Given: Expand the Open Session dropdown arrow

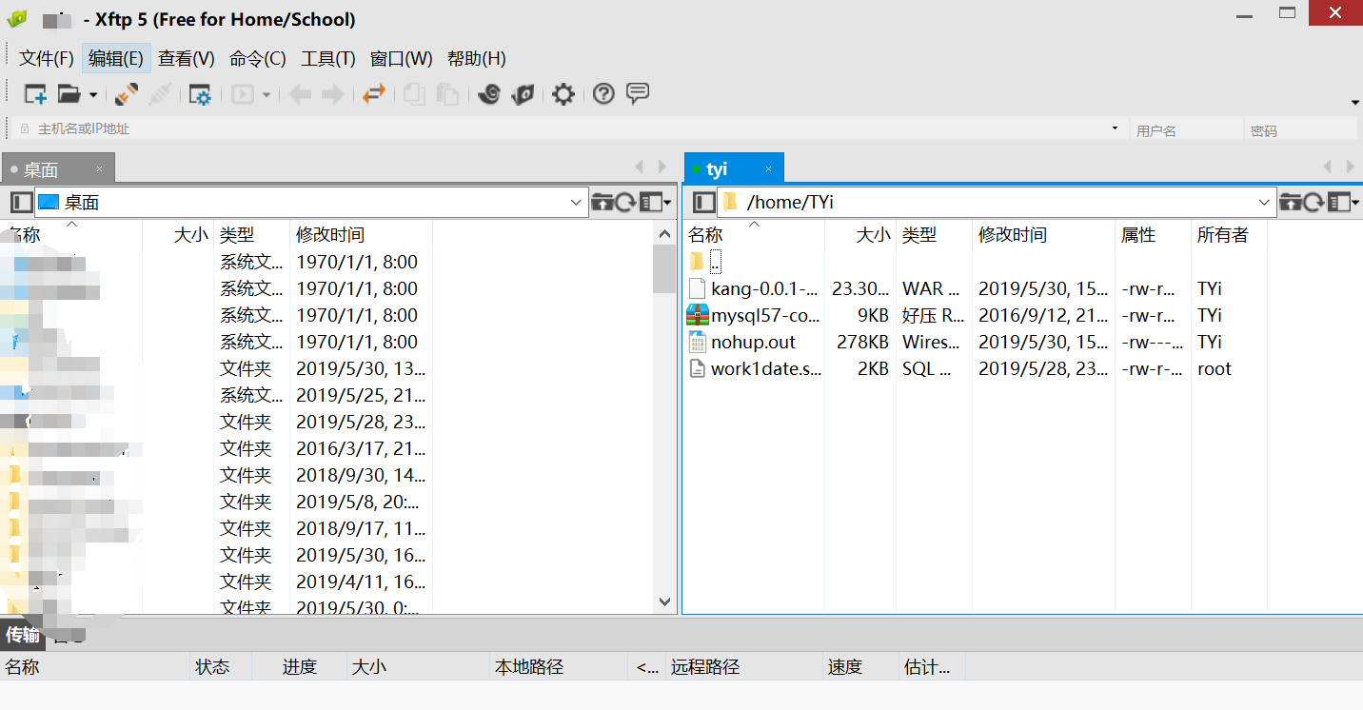Looking at the screenshot, I should point(92,95).
